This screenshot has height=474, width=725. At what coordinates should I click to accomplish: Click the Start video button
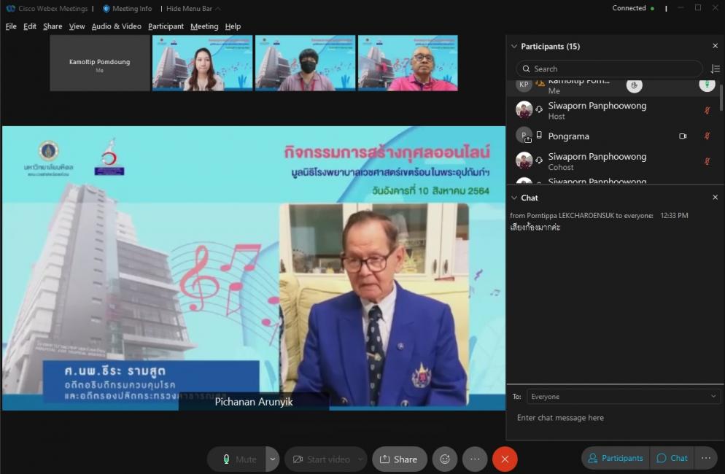(320, 459)
